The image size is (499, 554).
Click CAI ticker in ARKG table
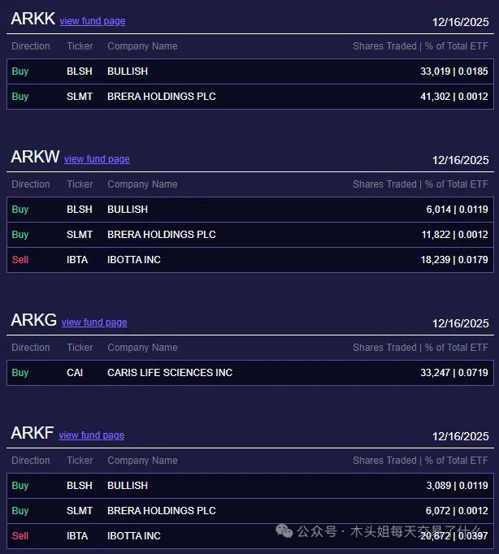point(75,373)
